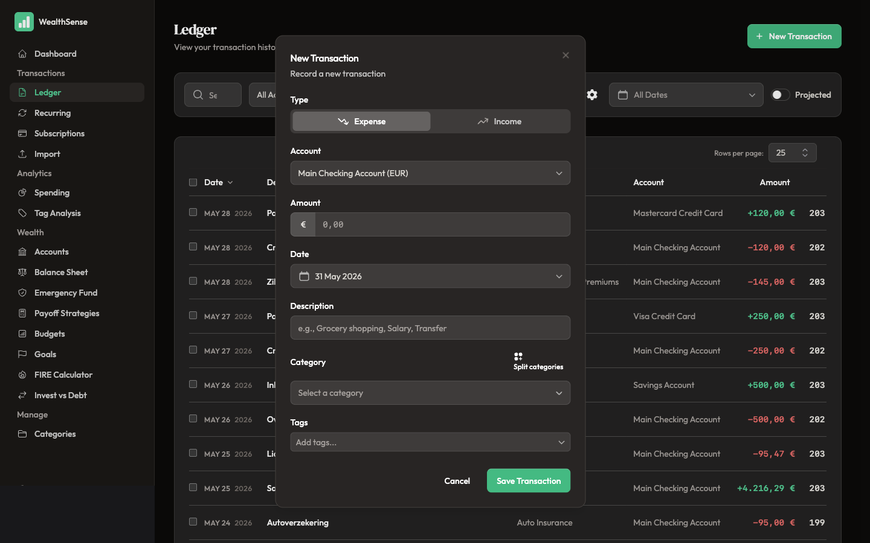Sort by the Date column header
This screenshot has width=870, height=543.
coord(218,182)
